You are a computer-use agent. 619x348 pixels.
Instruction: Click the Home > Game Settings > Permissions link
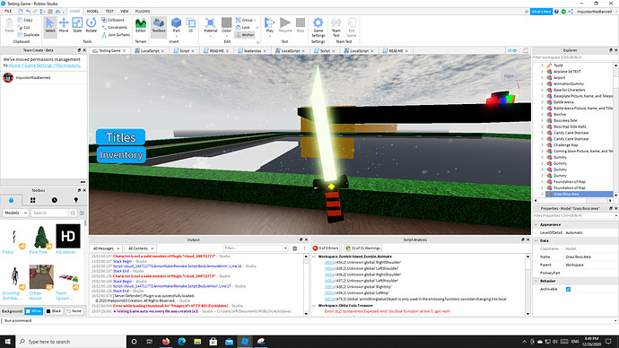(45, 65)
